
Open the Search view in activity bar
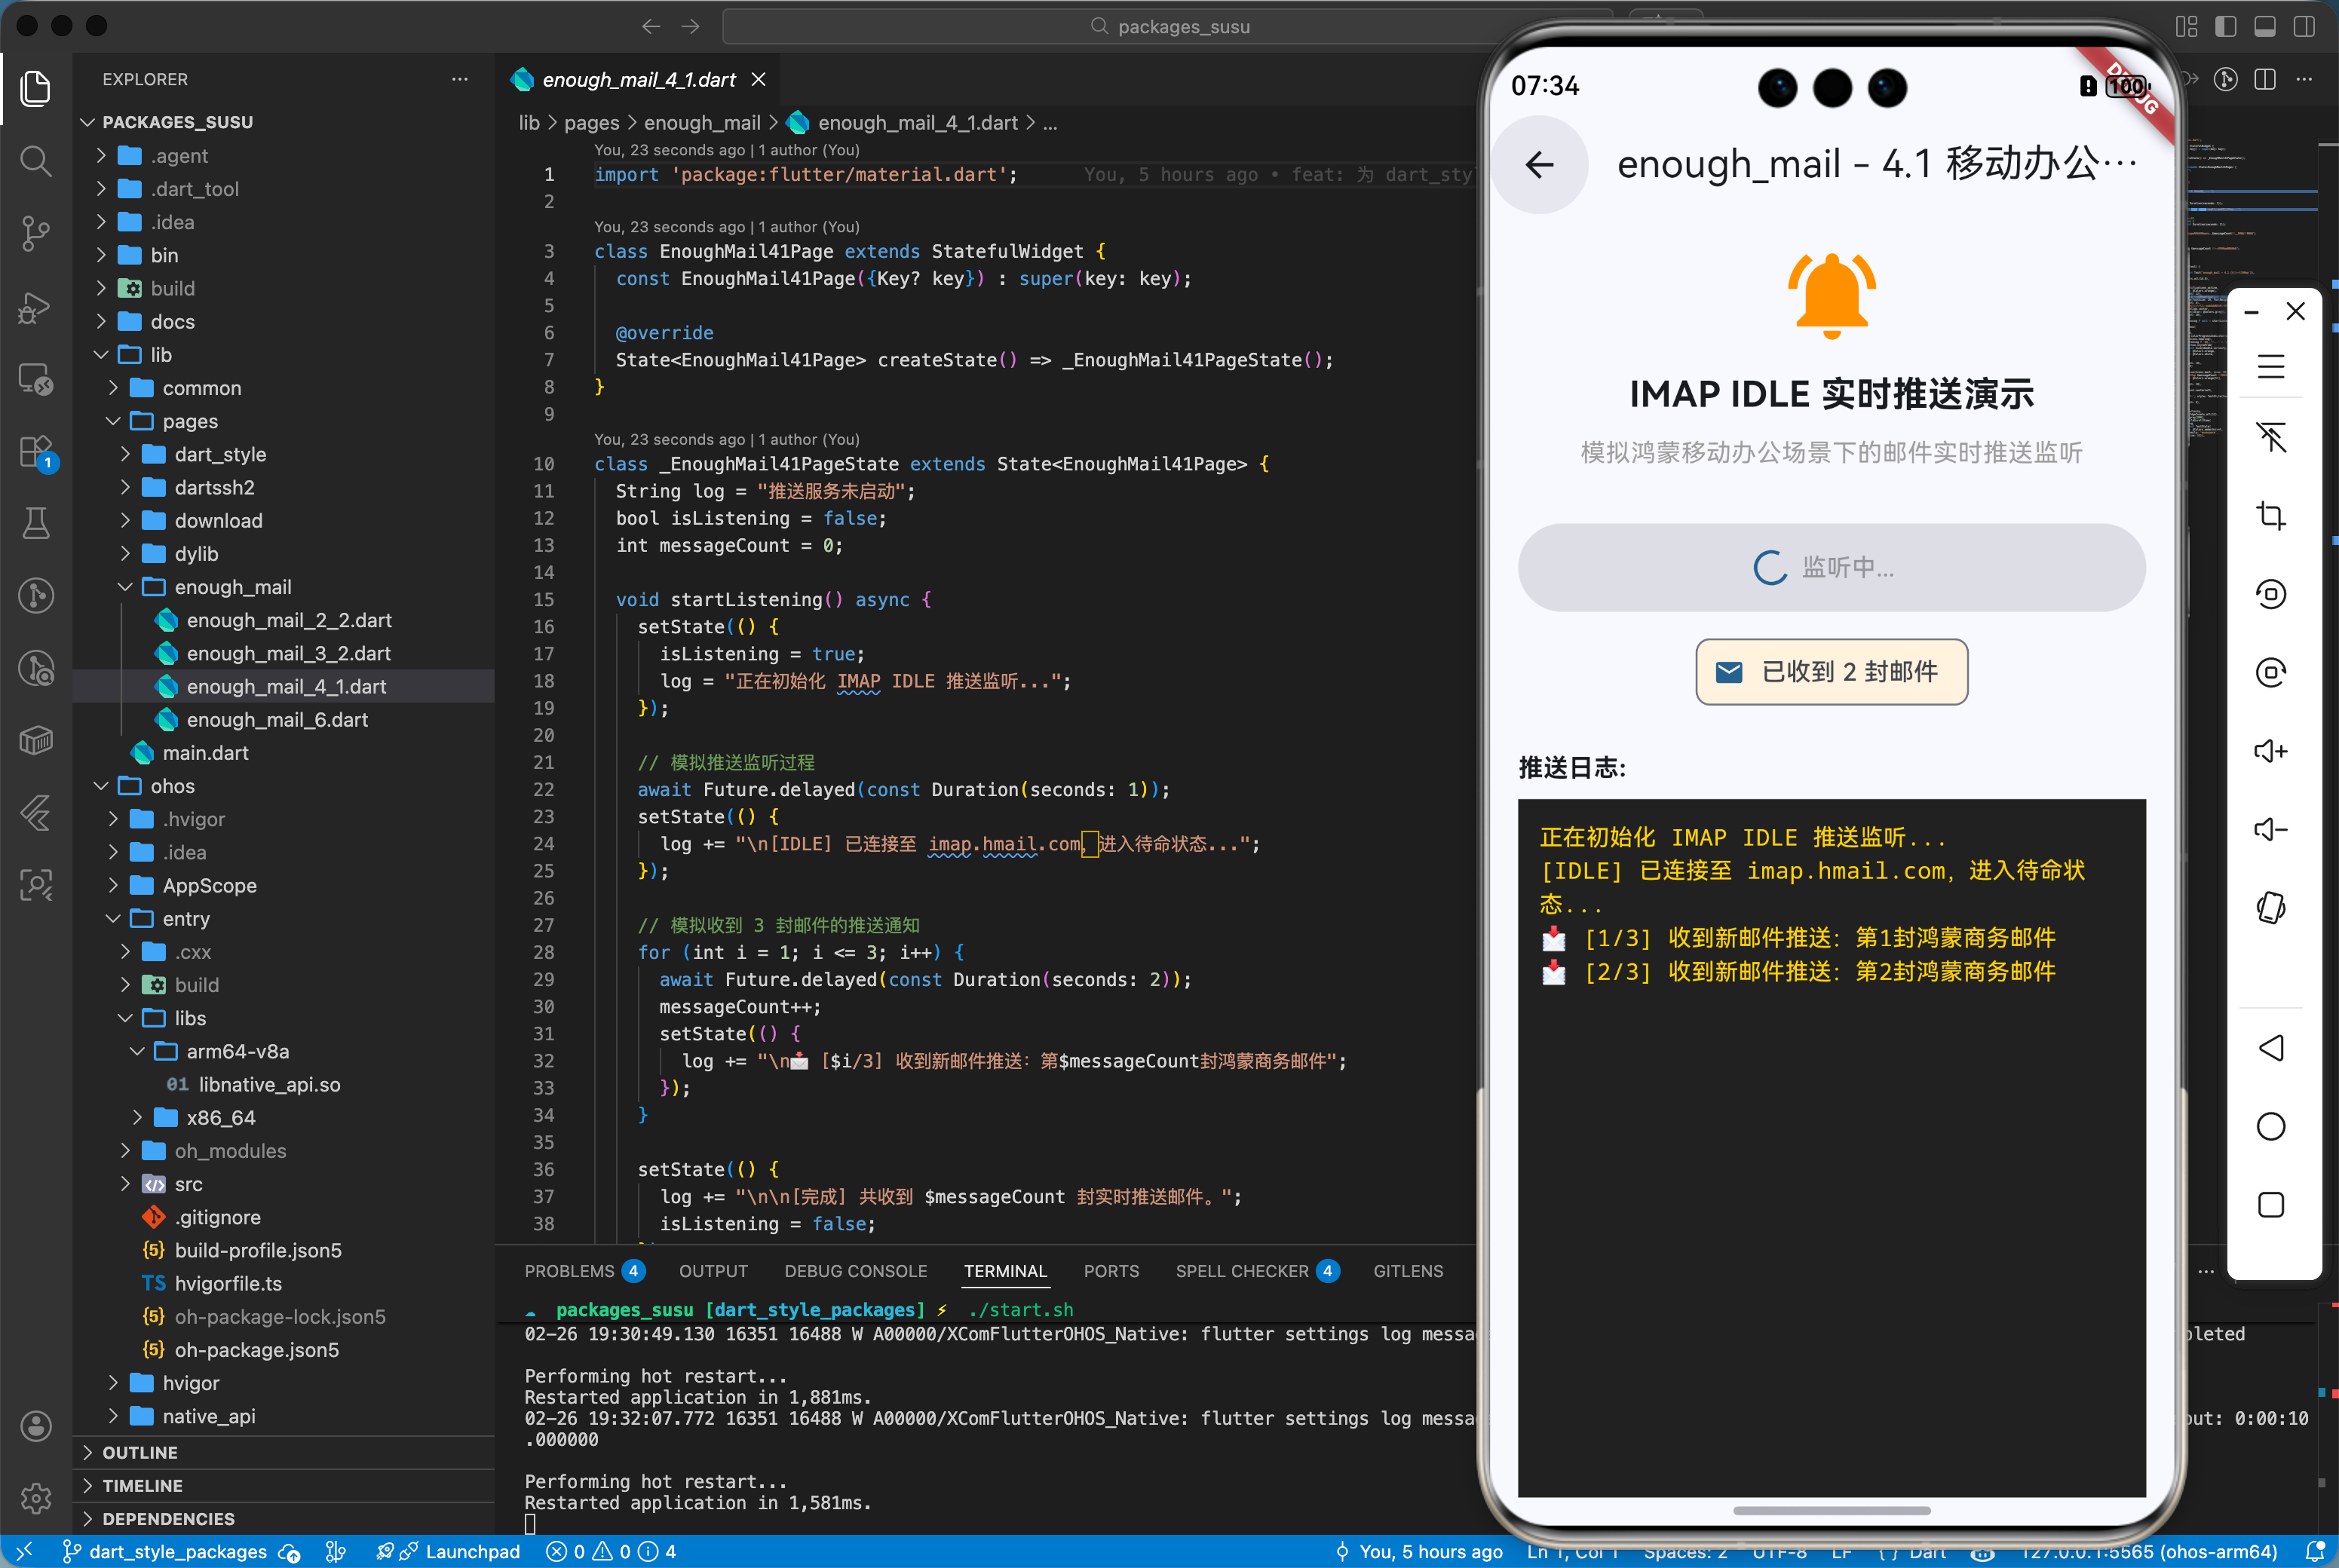click(x=36, y=160)
